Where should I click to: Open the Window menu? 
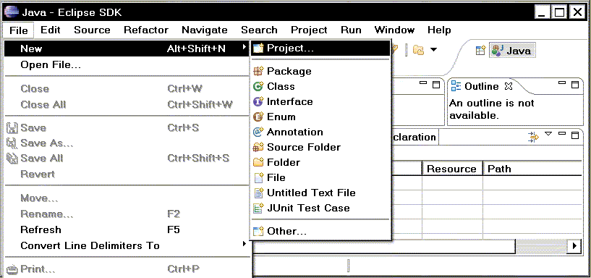[x=394, y=30]
